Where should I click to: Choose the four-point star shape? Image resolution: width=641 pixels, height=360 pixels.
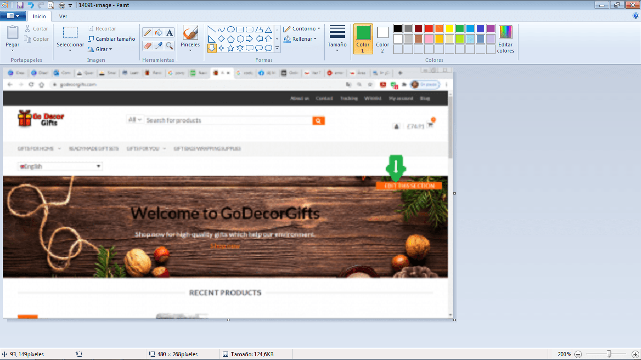(x=221, y=48)
